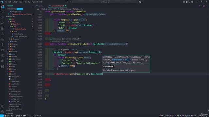209x117 pixels.
Task: Click the ports indicator in status bar
Action: coord(25,116)
